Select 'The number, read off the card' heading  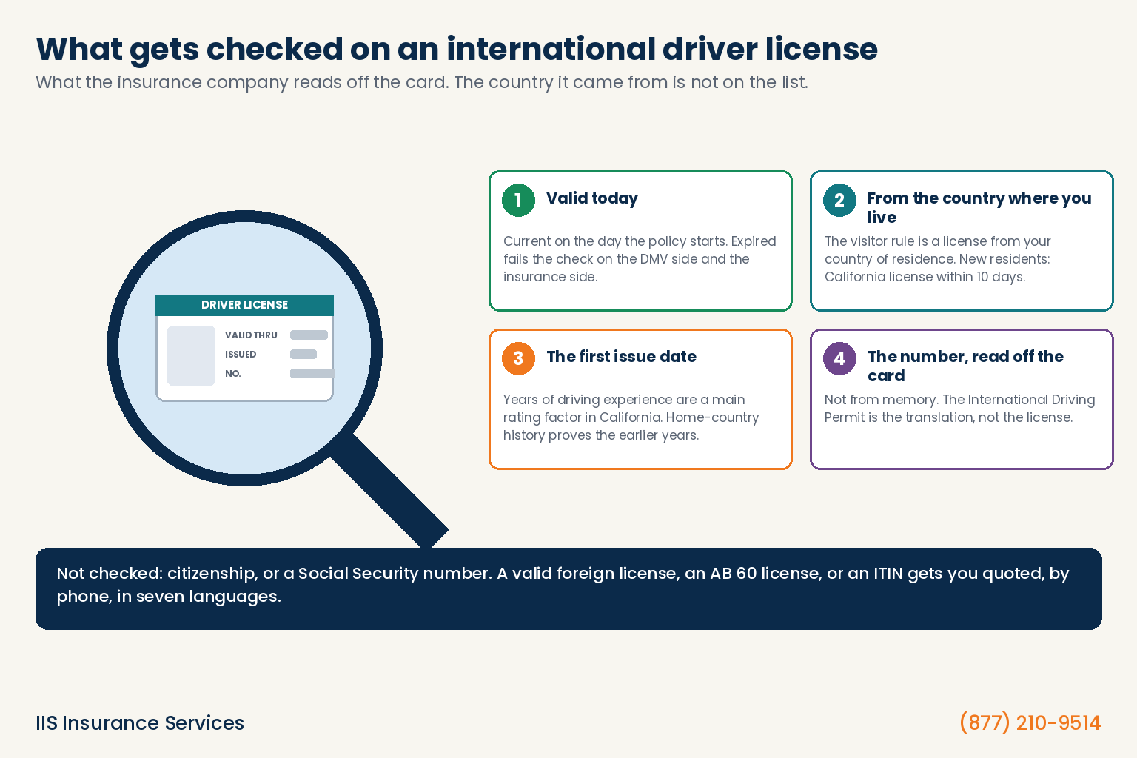966,366
